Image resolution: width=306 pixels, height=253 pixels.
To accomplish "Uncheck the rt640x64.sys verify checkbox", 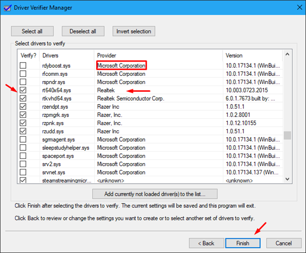I will [x=23, y=90].
